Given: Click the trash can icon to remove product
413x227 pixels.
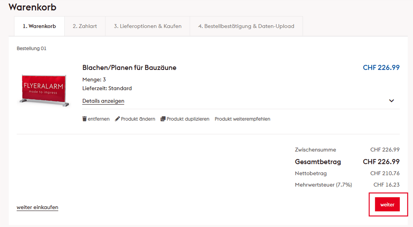Looking at the screenshot, I should pyautogui.click(x=84, y=119).
